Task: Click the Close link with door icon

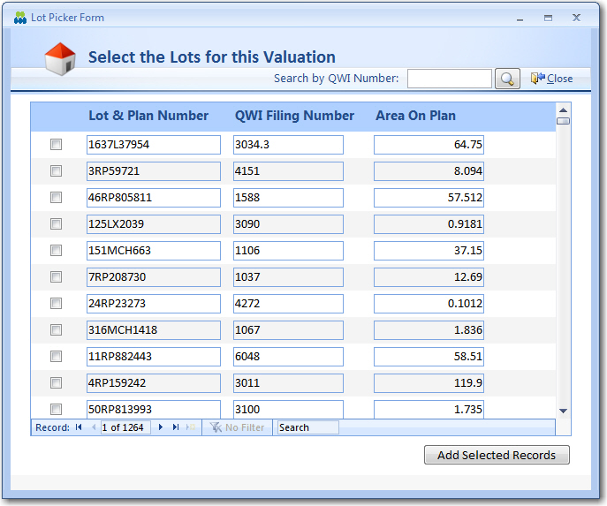Action: point(551,79)
